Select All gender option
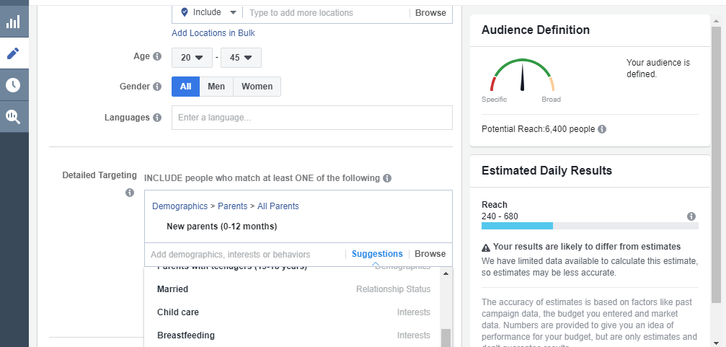726x347 pixels. [185, 87]
